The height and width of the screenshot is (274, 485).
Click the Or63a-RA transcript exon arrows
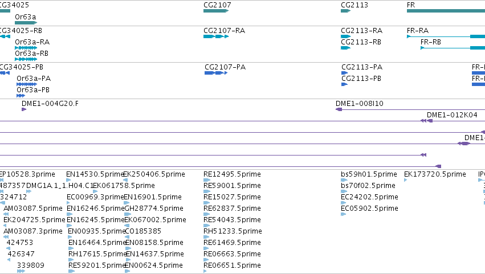click(x=26, y=48)
